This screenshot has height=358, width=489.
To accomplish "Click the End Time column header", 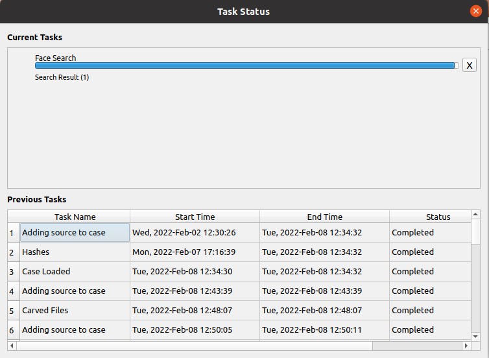I will 324,217.
